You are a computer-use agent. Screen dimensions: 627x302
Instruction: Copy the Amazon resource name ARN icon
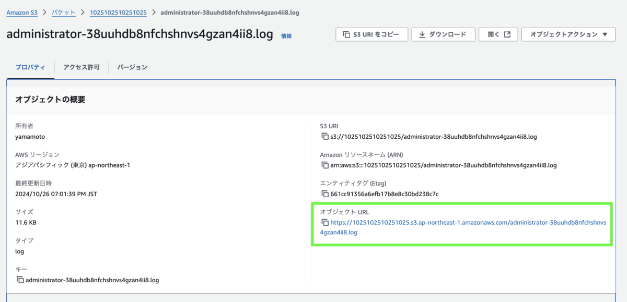click(x=324, y=165)
